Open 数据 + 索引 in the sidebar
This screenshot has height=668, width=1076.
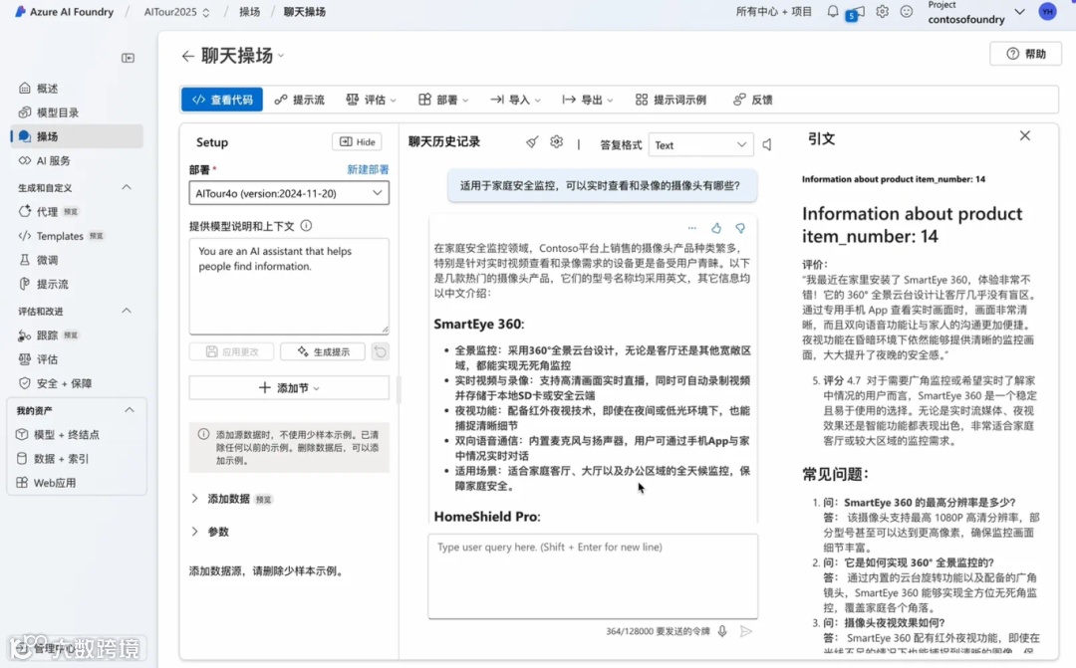(77, 459)
